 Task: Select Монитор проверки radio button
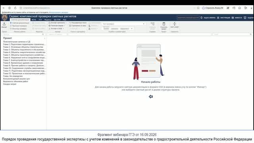point(11,29)
